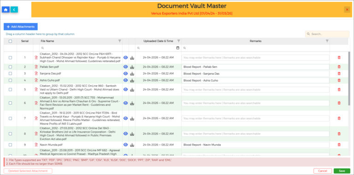The width and height of the screenshot is (354, 175).
Task: Cancel the document vault changes
Action: 323,171
